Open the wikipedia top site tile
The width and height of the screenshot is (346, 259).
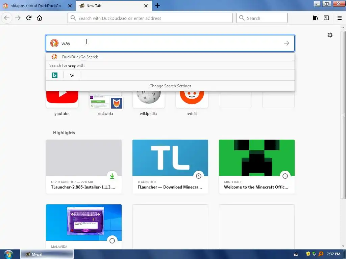pyautogui.click(x=149, y=104)
